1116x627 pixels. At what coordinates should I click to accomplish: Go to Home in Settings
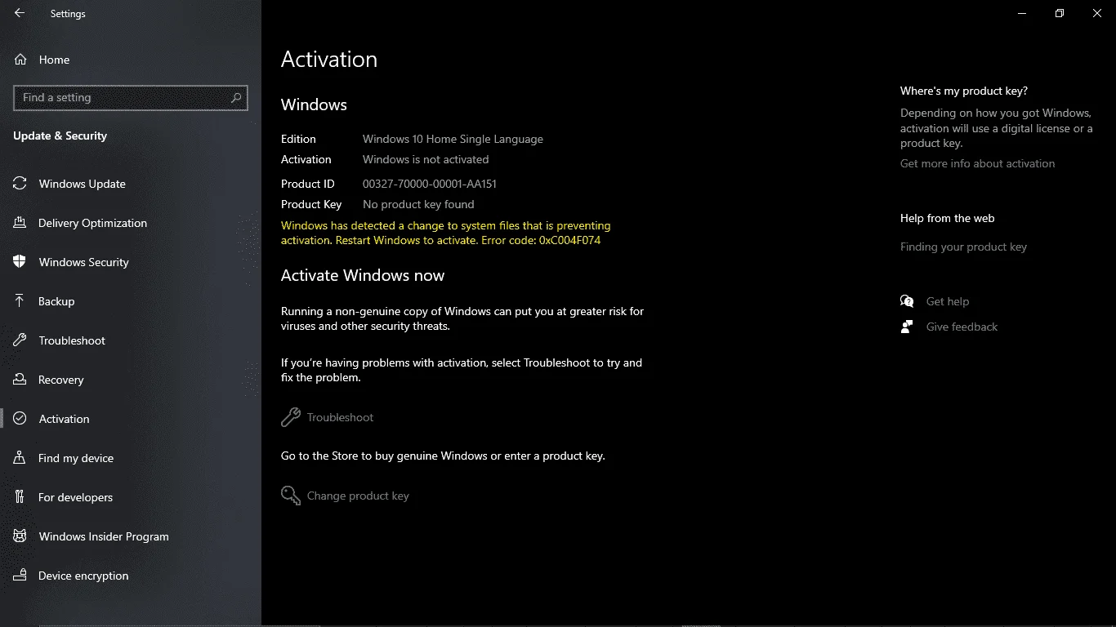131,60
